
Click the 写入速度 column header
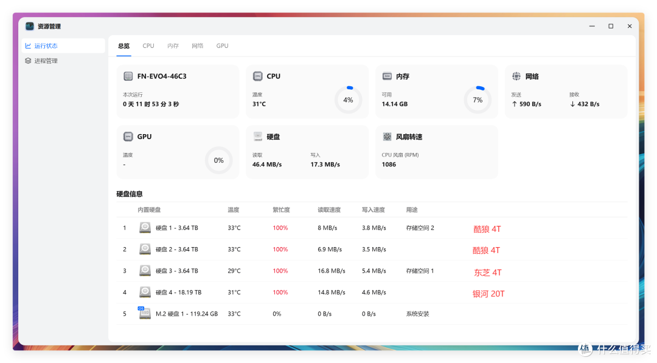click(374, 209)
